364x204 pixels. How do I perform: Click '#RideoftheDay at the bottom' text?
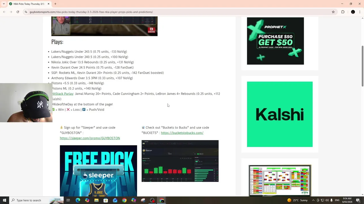(82, 104)
